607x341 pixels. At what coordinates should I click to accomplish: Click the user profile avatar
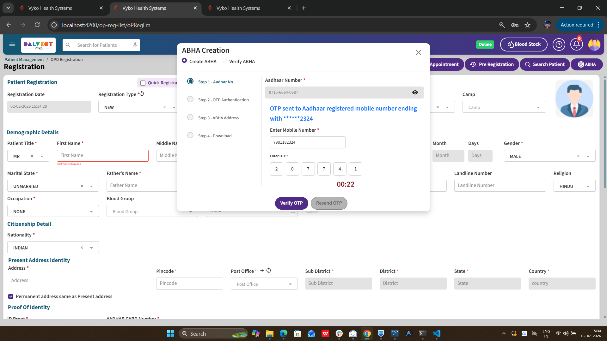[x=594, y=45]
